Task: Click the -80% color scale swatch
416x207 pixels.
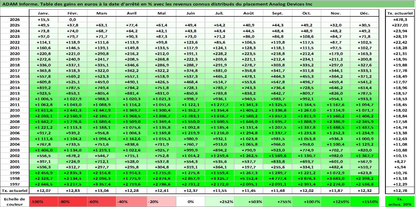Action: (73, 201)
